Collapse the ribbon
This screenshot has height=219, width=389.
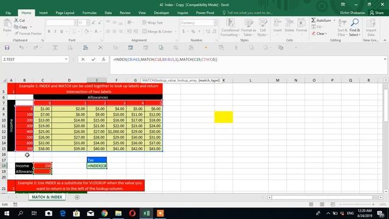(385, 40)
